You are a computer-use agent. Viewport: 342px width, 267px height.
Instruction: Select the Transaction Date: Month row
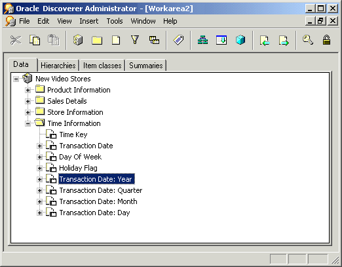98,201
